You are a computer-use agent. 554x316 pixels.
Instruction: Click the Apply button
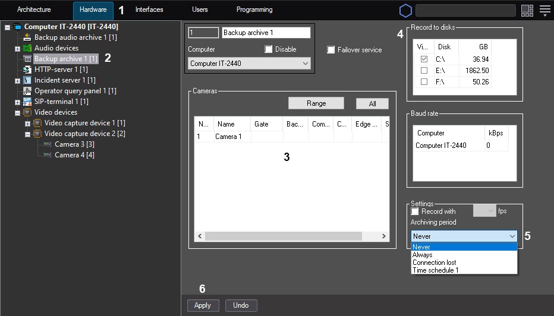click(203, 305)
